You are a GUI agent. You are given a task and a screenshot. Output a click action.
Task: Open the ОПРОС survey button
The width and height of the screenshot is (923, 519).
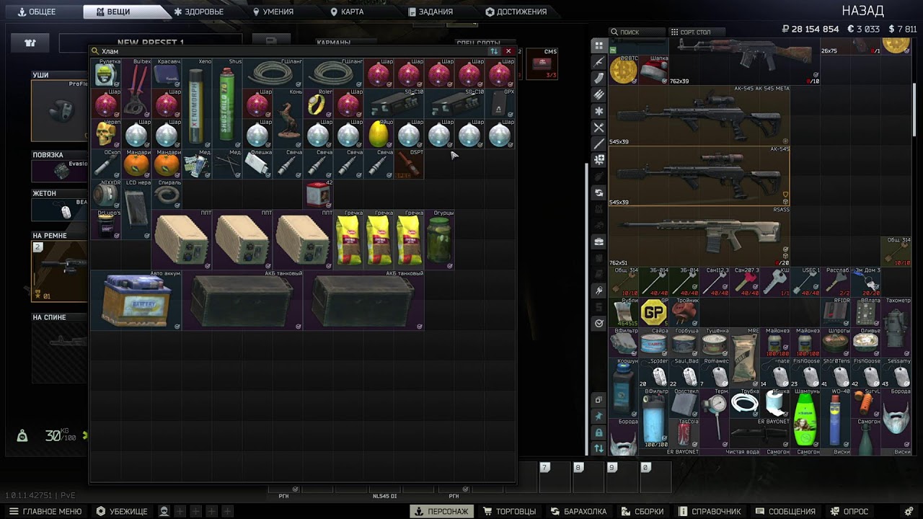[849, 511]
